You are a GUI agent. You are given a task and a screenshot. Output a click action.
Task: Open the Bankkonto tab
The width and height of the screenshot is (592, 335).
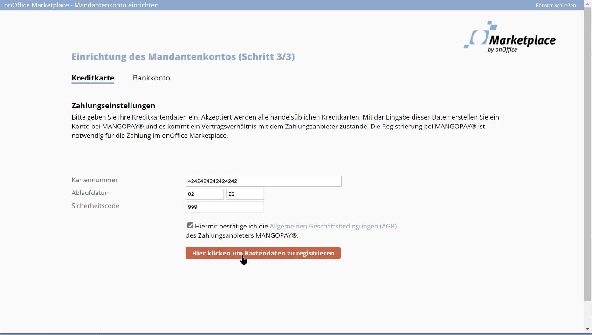point(151,78)
